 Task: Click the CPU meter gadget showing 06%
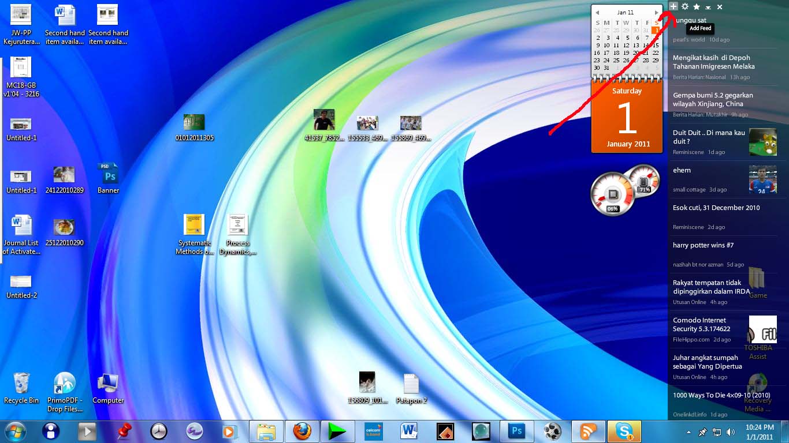click(612, 195)
